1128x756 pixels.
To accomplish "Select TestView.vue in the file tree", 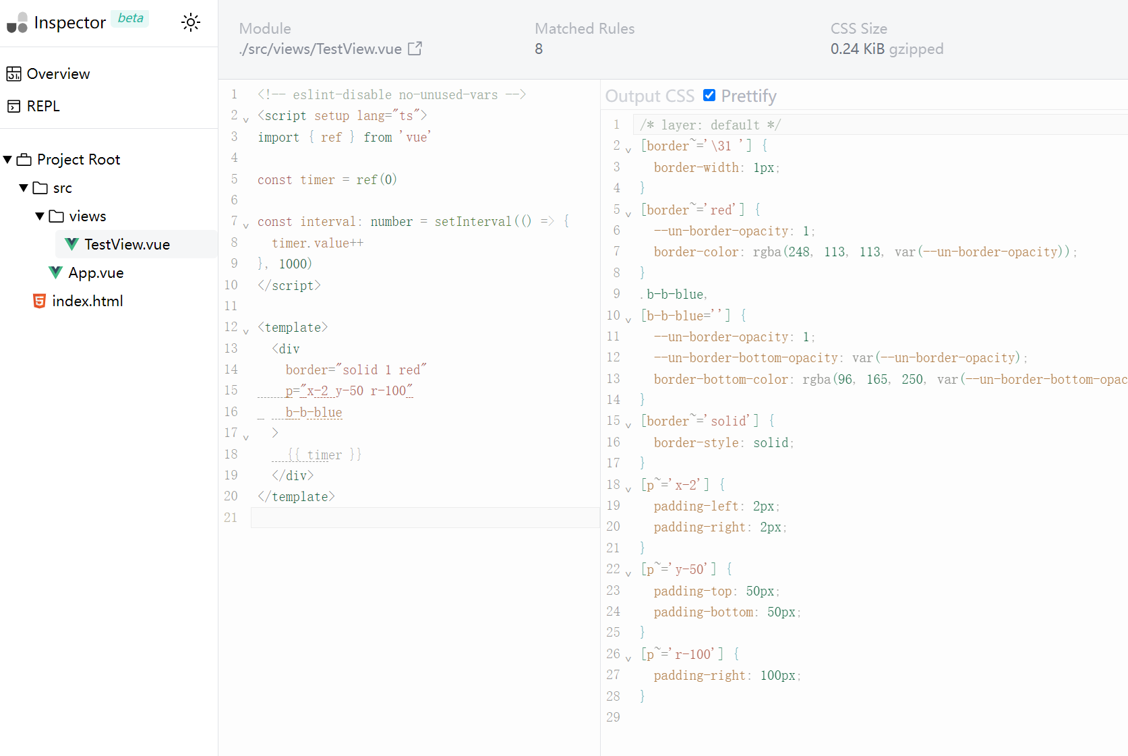I will (136, 244).
